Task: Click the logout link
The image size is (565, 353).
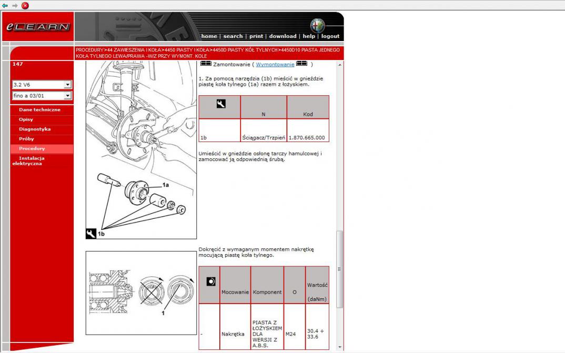Action: point(330,36)
